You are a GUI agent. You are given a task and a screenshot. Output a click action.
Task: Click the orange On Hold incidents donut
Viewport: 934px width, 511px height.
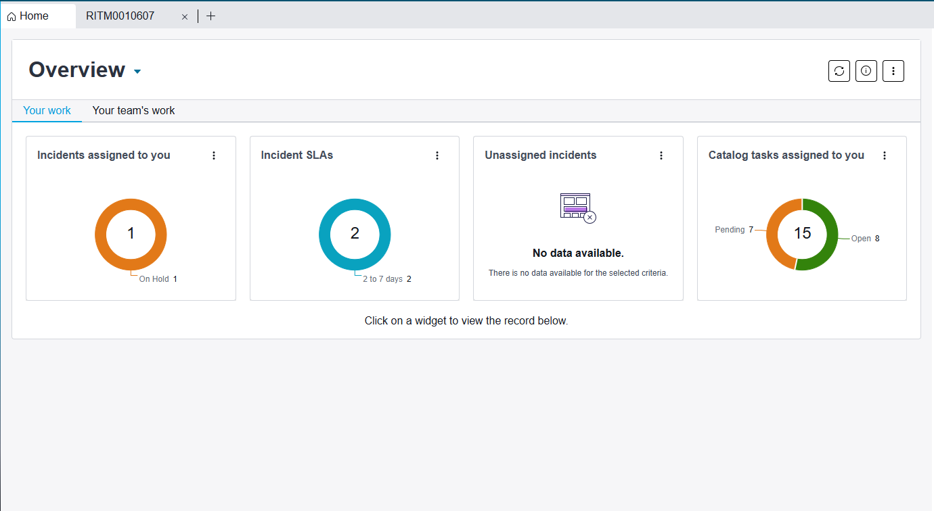click(x=100, y=234)
